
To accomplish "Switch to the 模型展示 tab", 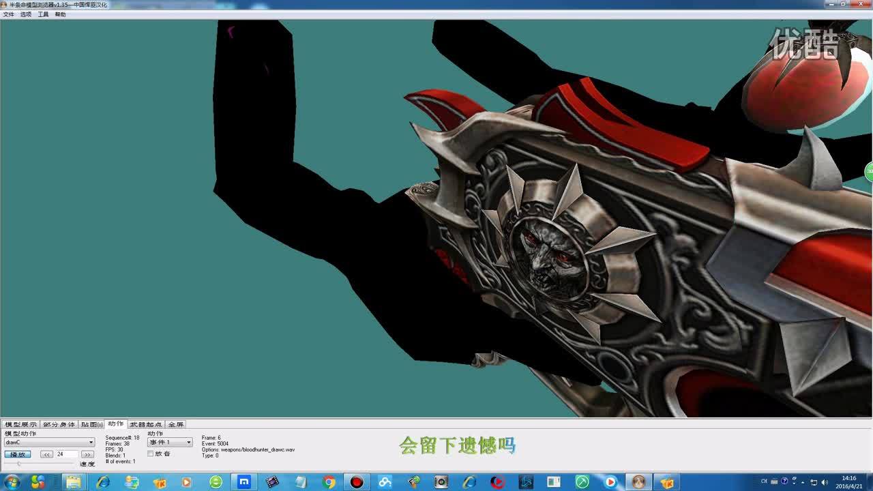I will pyautogui.click(x=20, y=424).
